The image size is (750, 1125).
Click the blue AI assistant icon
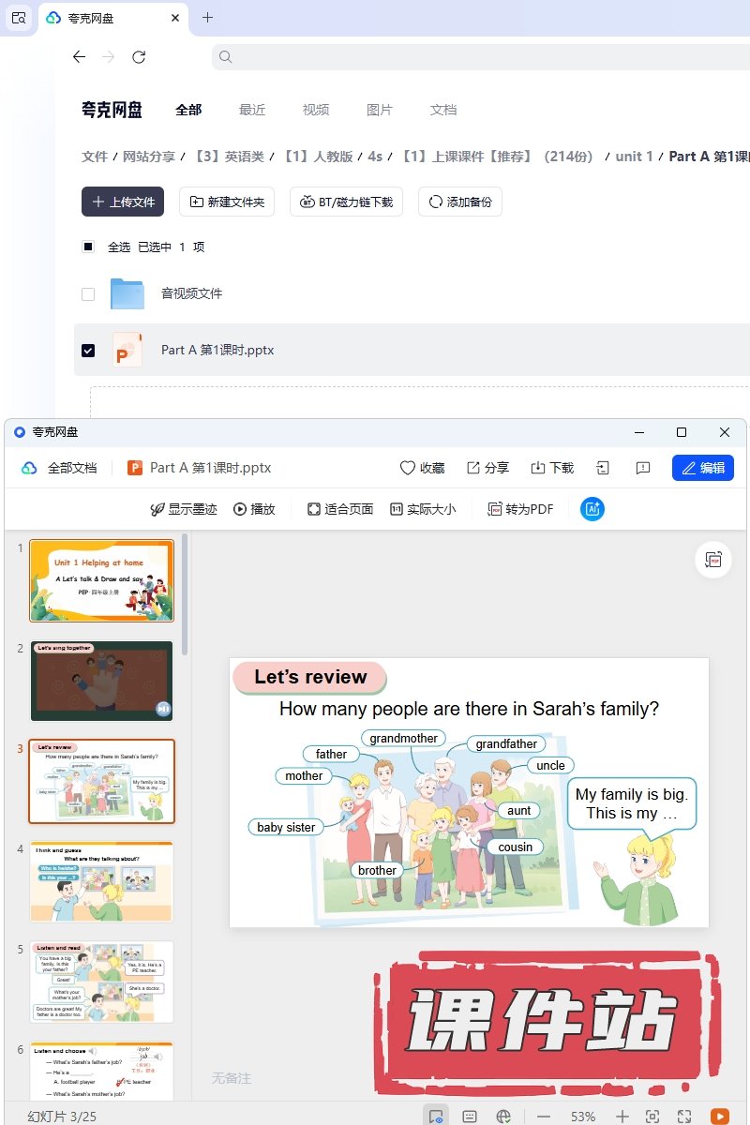point(592,509)
